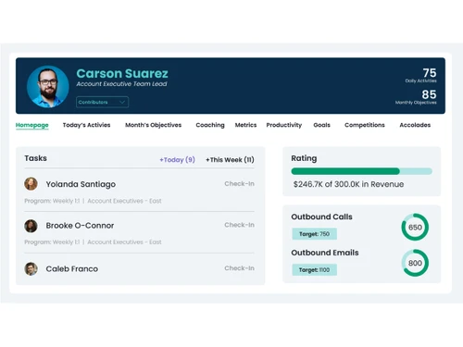
Task: Open Caleb Franco's task
Action: (72, 269)
